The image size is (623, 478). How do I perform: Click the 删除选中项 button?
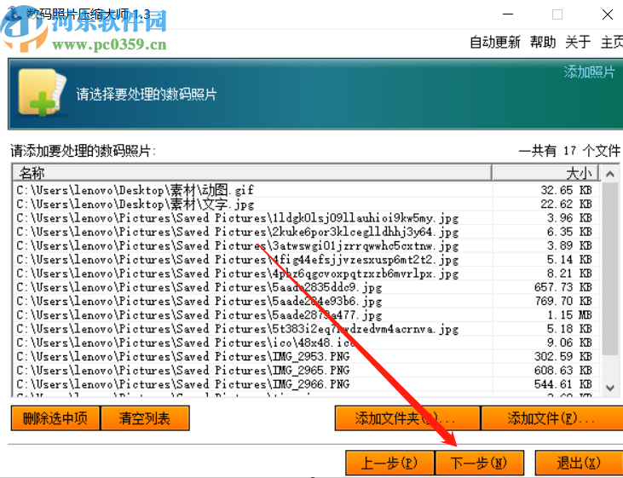pos(55,418)
